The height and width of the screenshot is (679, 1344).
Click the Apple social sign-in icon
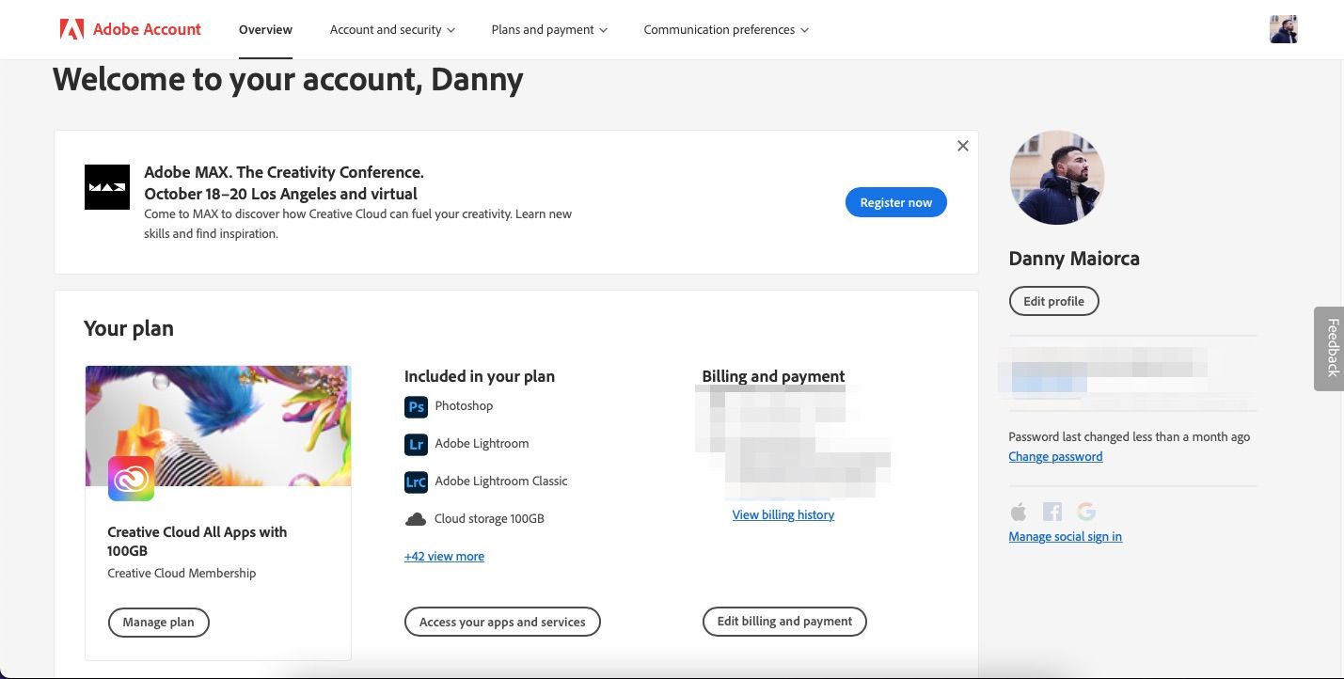(1019, 512)
